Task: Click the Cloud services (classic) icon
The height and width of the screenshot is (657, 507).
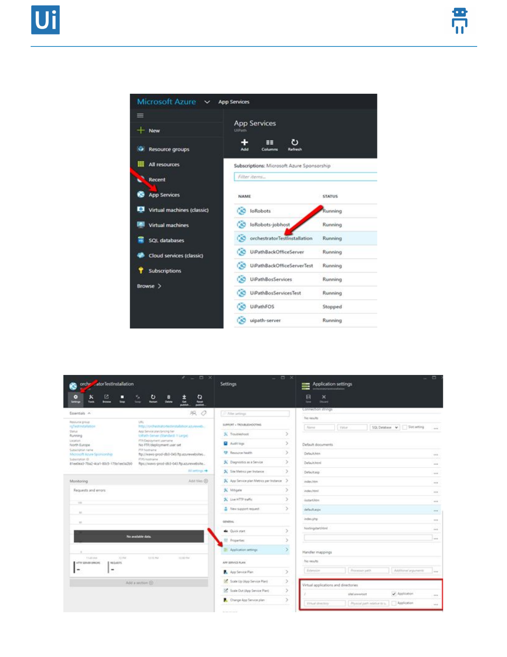Action: coord(141,255)
